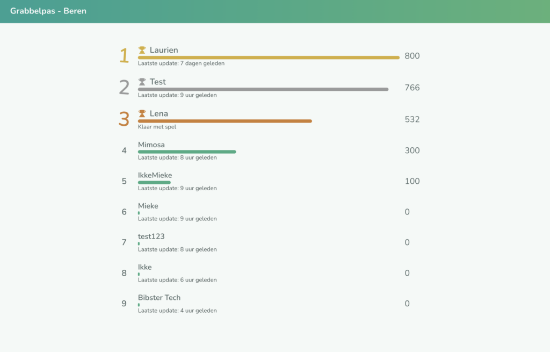The height and width of the screenshot is (352, 550).
Task: Click the score 800 for Laurien
Action: pos(412,56)
